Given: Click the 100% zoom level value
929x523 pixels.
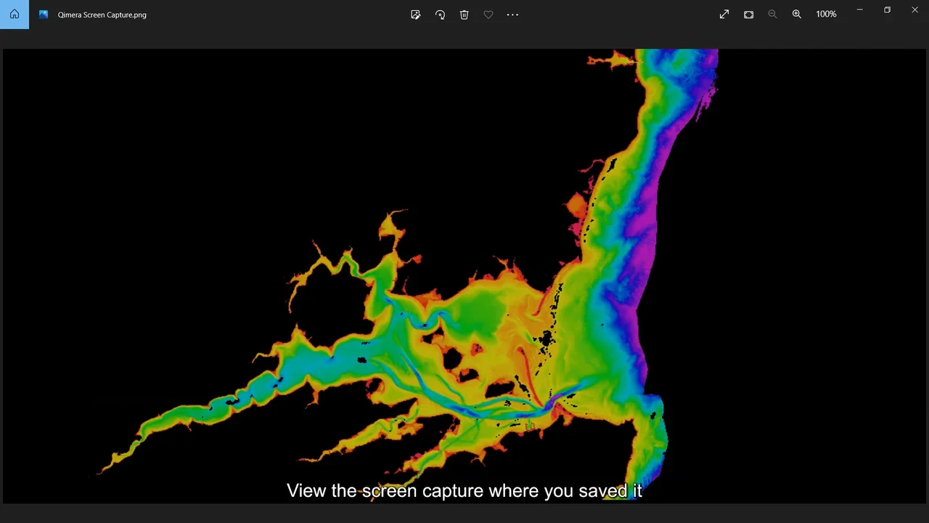Looking at the screenshot, I should [826, 15].
